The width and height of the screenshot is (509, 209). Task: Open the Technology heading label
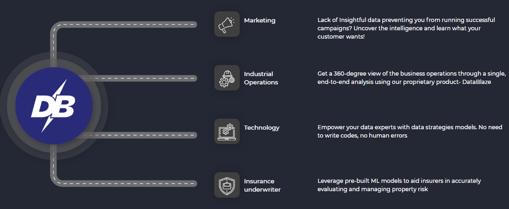[262, 128]
